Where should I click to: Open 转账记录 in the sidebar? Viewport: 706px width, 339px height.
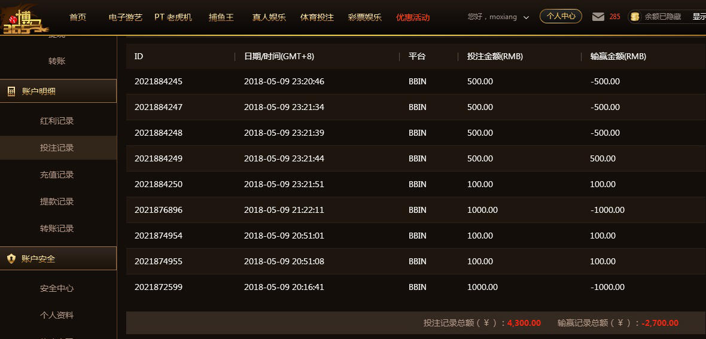(57, 228)
